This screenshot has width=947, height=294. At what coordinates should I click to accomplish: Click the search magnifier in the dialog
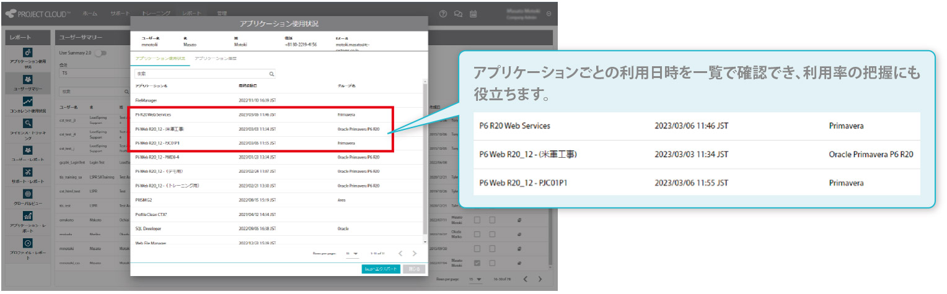[x=271, y=74]
